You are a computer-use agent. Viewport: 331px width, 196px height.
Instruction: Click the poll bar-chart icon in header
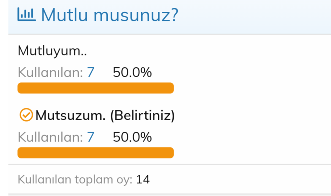pyautogui.click(x=26, y=14)
